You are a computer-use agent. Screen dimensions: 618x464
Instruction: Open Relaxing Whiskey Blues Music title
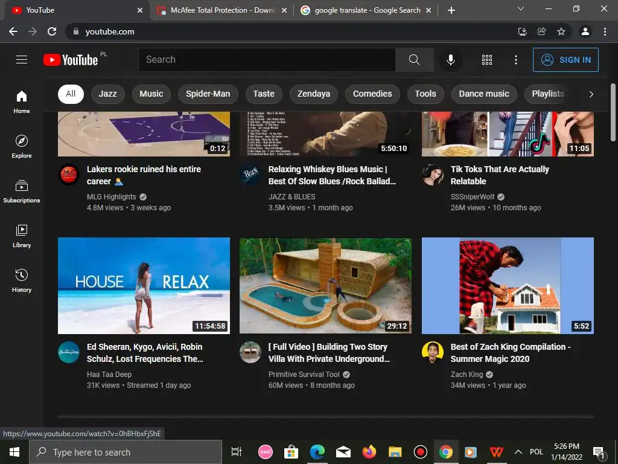tap(332, 175)
